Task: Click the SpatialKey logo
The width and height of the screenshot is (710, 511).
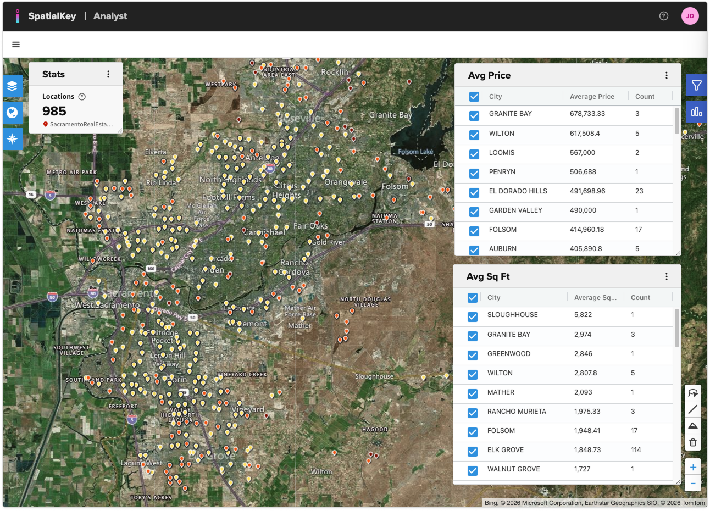Action: click(46, 16)
